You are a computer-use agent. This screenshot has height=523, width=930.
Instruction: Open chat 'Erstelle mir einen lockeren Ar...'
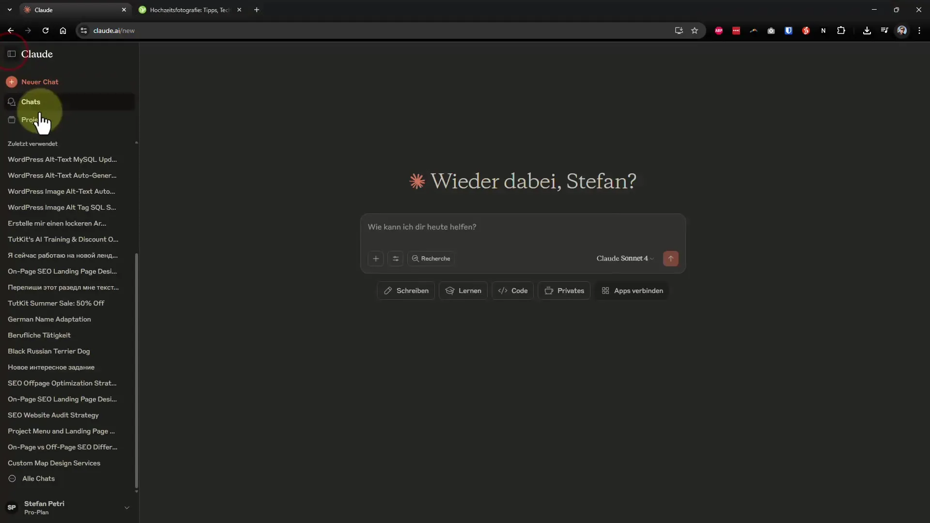coord(57,223)
